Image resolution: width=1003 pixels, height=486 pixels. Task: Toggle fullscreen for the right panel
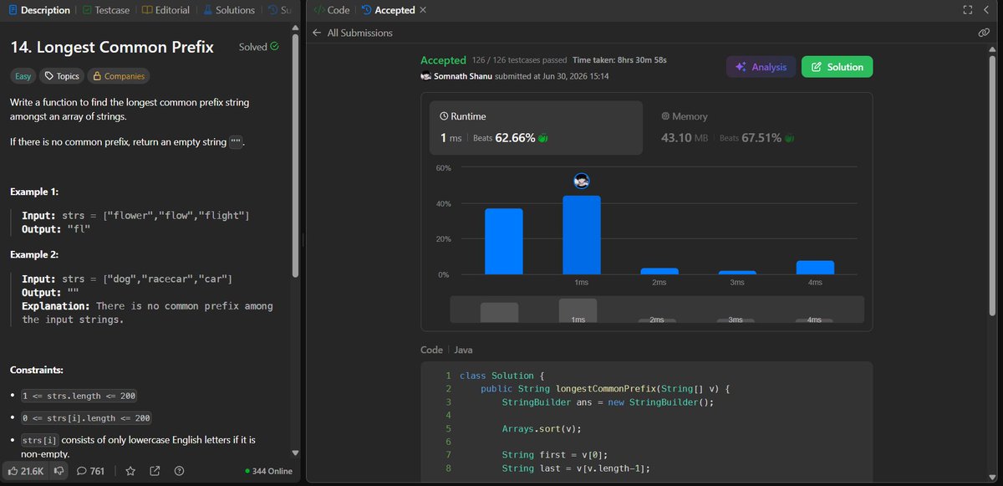point(968,10)
